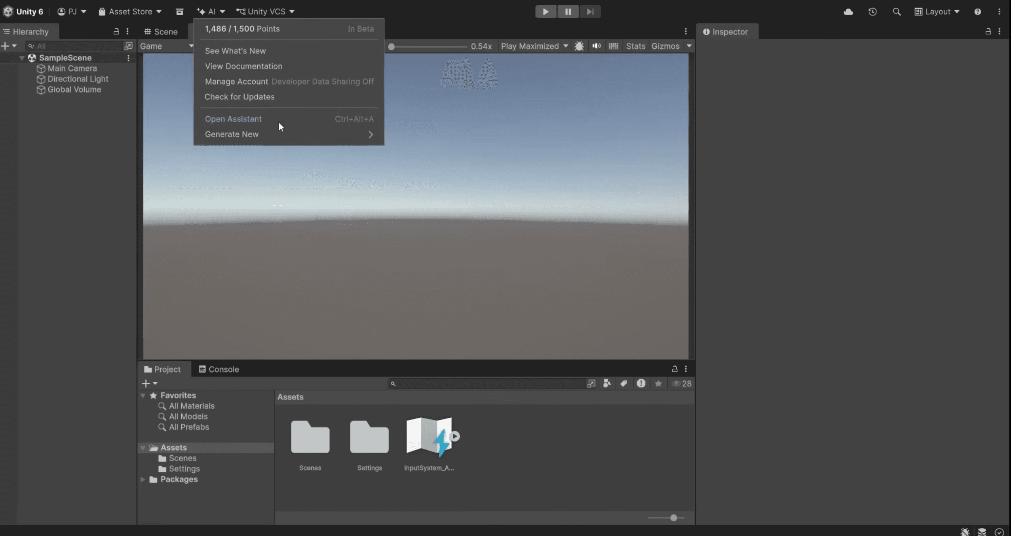Open the Layout dropdown
This screenshot has width=1011, height=536.
[937, 11]
